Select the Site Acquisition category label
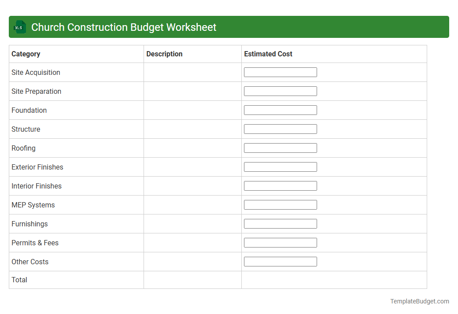The height and width of the screenshot is (314, 458). [x=36, y=72]
